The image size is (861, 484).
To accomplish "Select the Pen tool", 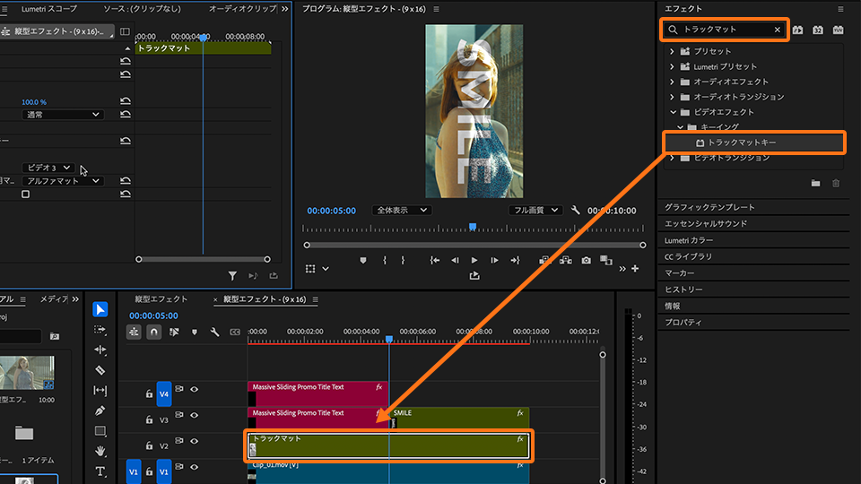I will (x=100, y=411).
